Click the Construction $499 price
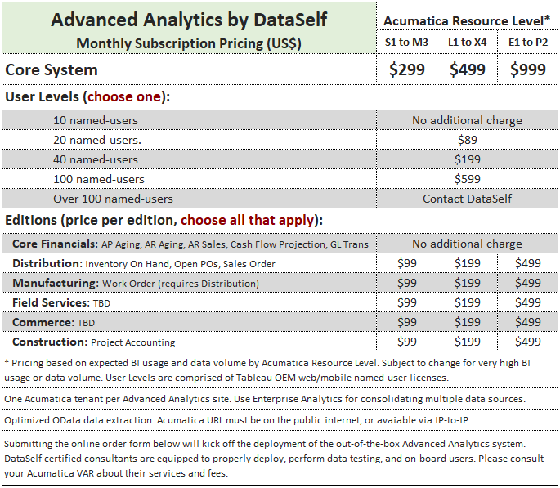 [528, 342]
